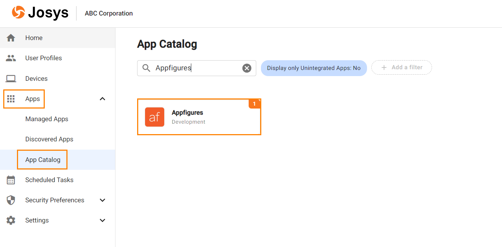Click the ABC Corporation organization name

(109, 13)
